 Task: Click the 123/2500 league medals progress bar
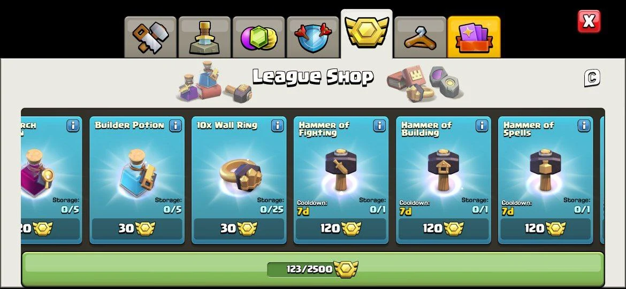point(312,269)
